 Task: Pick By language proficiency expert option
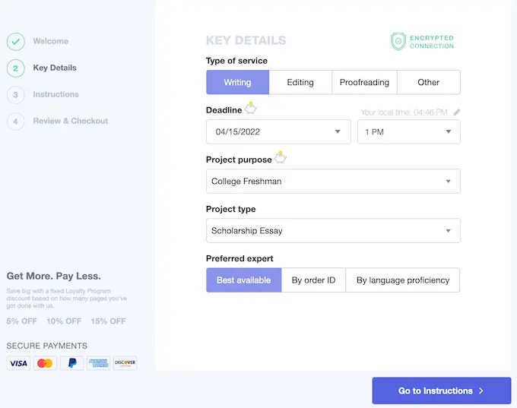(x=403, y=280)
